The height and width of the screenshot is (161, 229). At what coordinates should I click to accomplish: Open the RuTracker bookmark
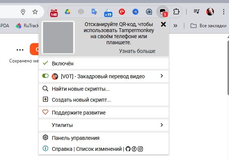click(27, 26)
